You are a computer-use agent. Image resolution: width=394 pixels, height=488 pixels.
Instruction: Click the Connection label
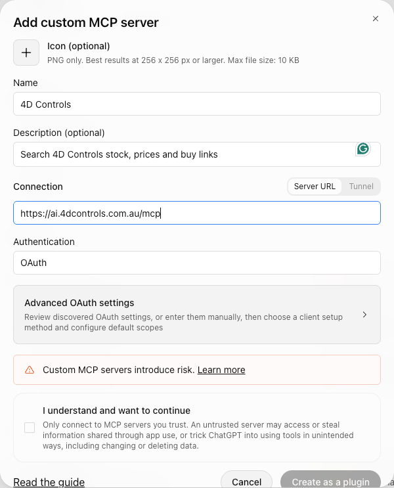(x=38, y=187)
